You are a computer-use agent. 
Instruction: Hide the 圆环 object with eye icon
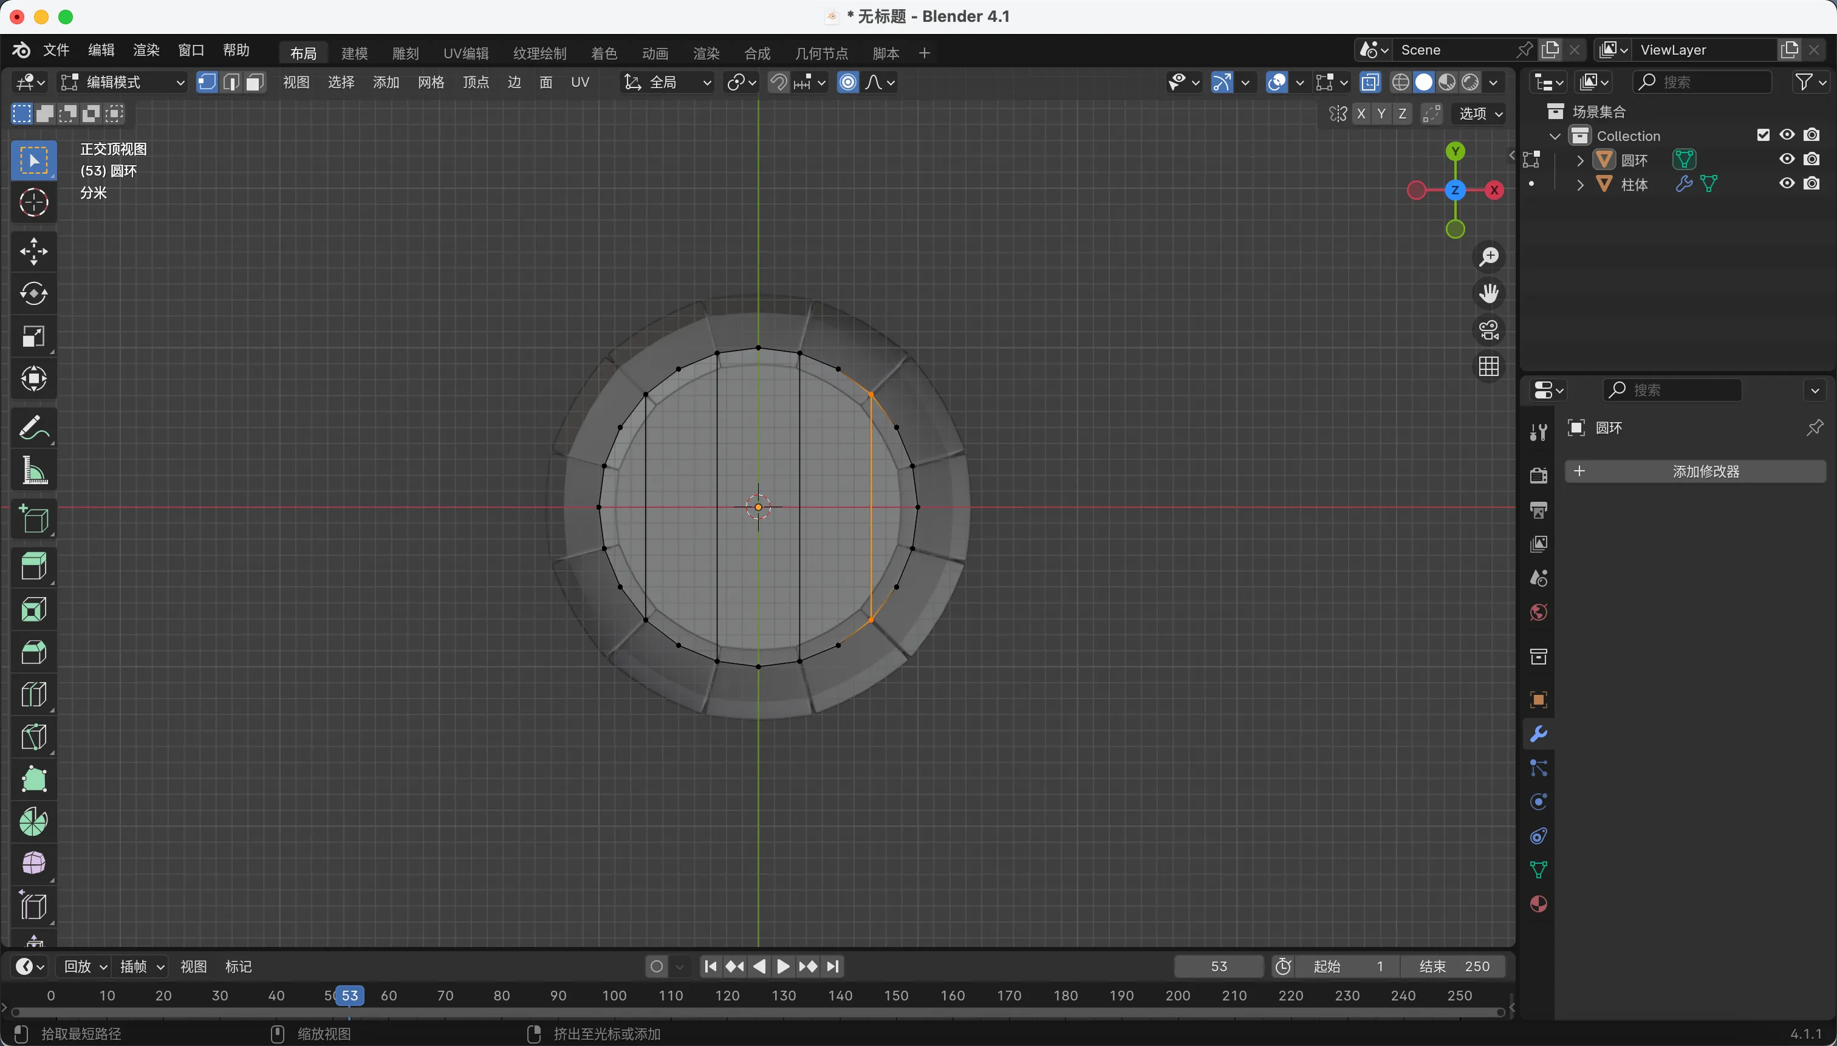point(1787,160)
